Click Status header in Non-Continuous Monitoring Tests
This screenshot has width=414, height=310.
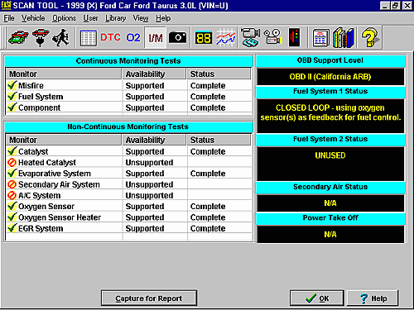[x=219, y=140]
